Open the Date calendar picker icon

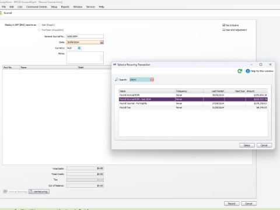click(x=101, y=42)
